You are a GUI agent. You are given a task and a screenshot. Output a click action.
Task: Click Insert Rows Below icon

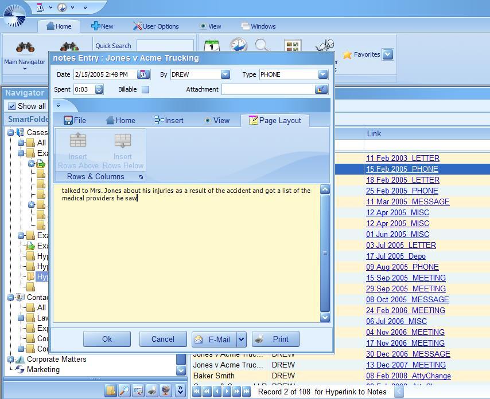coord(123,140)
